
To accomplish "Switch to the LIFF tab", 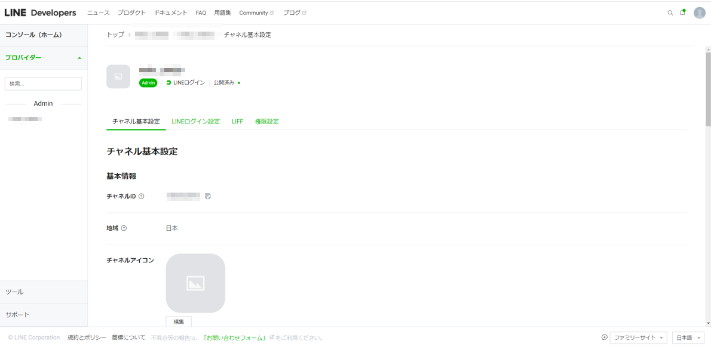I will 237,122.
